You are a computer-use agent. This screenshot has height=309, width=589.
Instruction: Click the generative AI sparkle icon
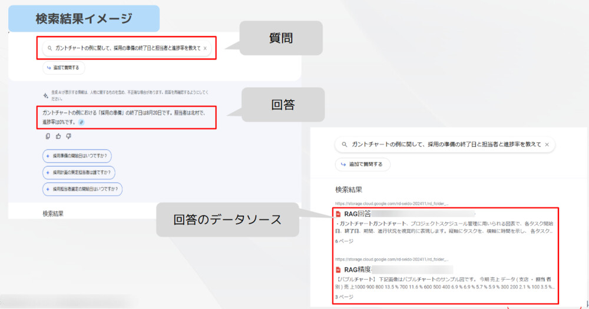[x=46, y=95]
